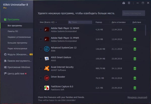This screenshot has height=104, width=151.
Task: Click the ASUS Smart Gesture name text
Action: 61,57
